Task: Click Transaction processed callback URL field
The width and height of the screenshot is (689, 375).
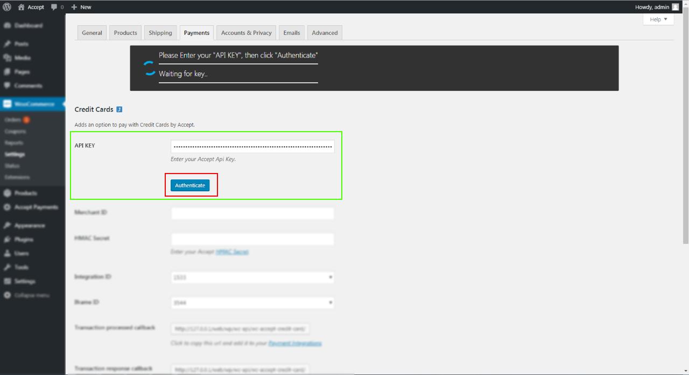Action: pyautogui.click(x=240, y=328)
